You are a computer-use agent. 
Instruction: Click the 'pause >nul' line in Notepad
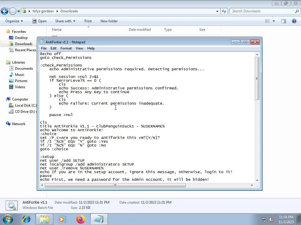[x=61, y=115]
